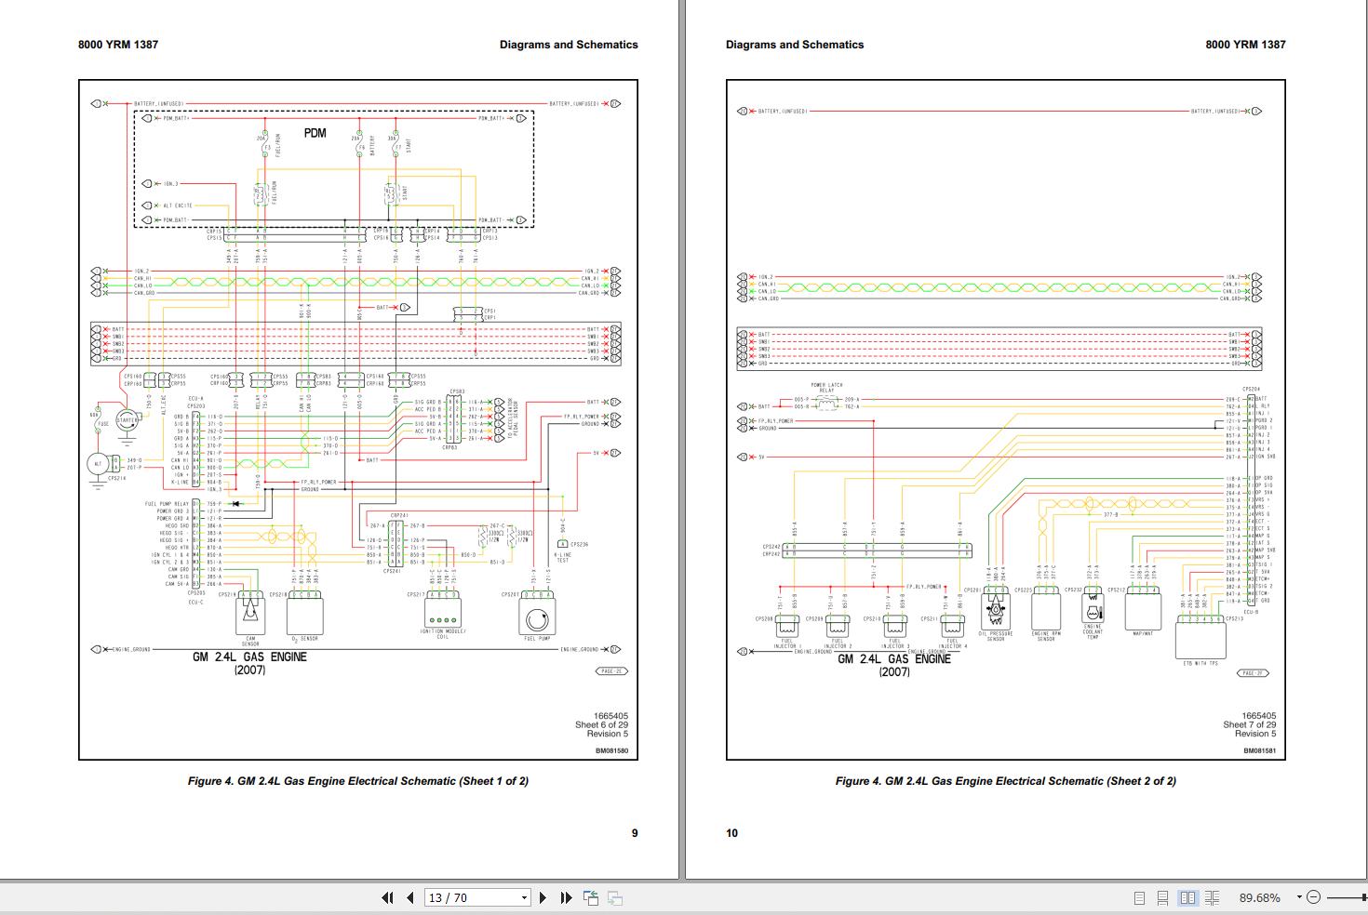The image size is (1368, 915).
Task: Enable continuous scrolling page view
Action: point(1162,898)
